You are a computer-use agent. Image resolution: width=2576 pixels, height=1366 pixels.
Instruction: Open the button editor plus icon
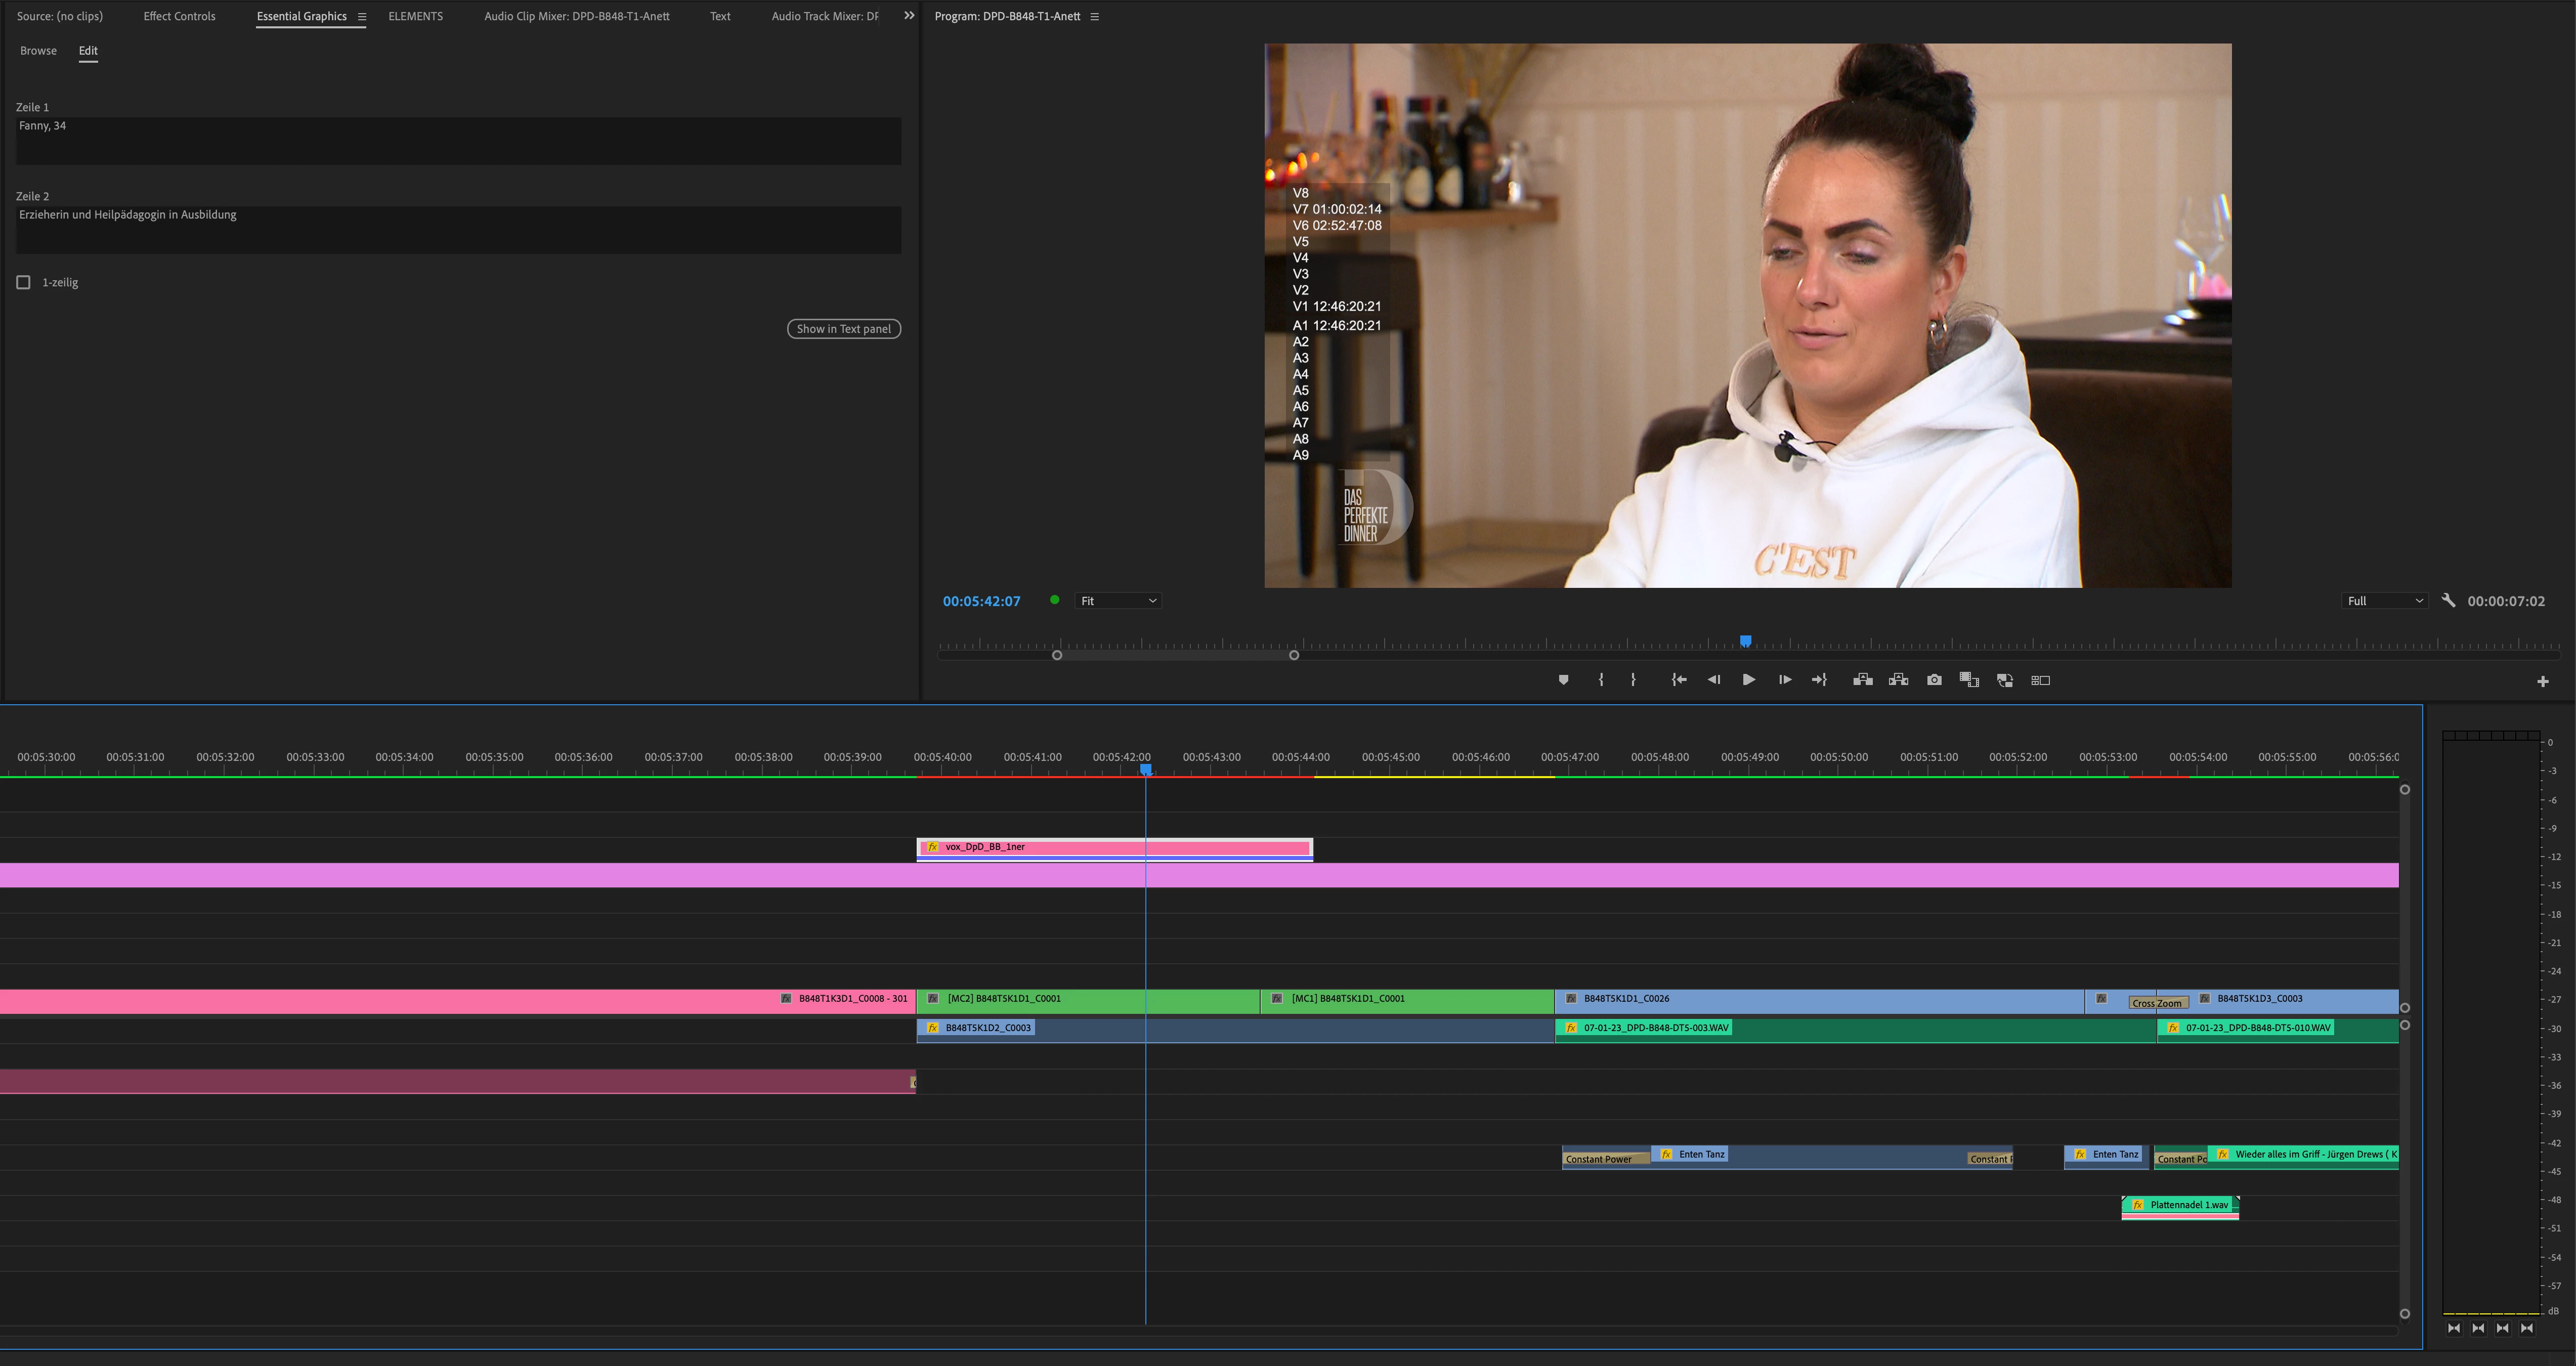(x=2542, y=681)
